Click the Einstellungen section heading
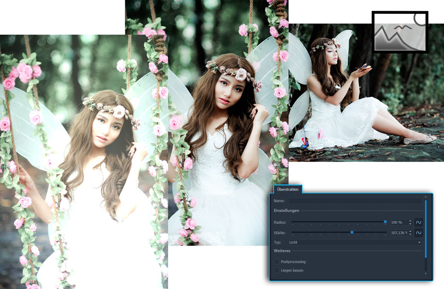 point(286,211)
